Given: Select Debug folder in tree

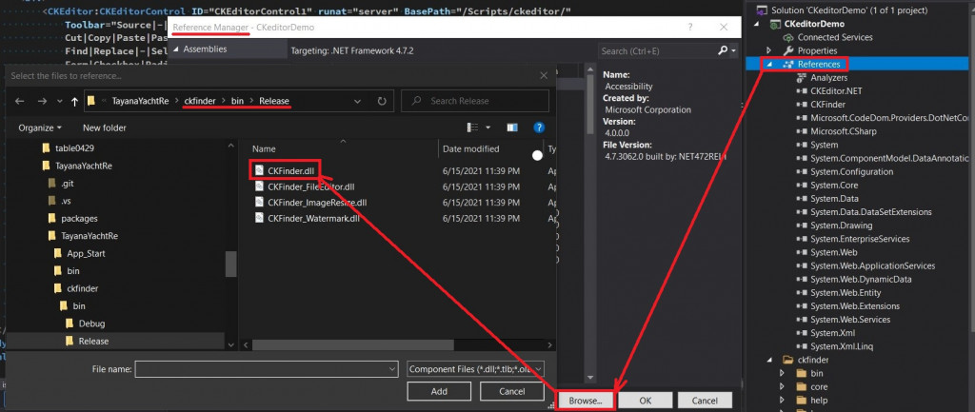Looking at the screenshot, I should tap(91, 324).
